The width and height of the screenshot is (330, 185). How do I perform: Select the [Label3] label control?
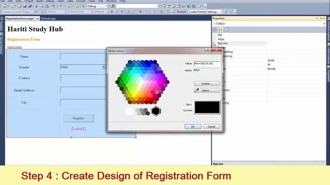(x=78, y=129)
